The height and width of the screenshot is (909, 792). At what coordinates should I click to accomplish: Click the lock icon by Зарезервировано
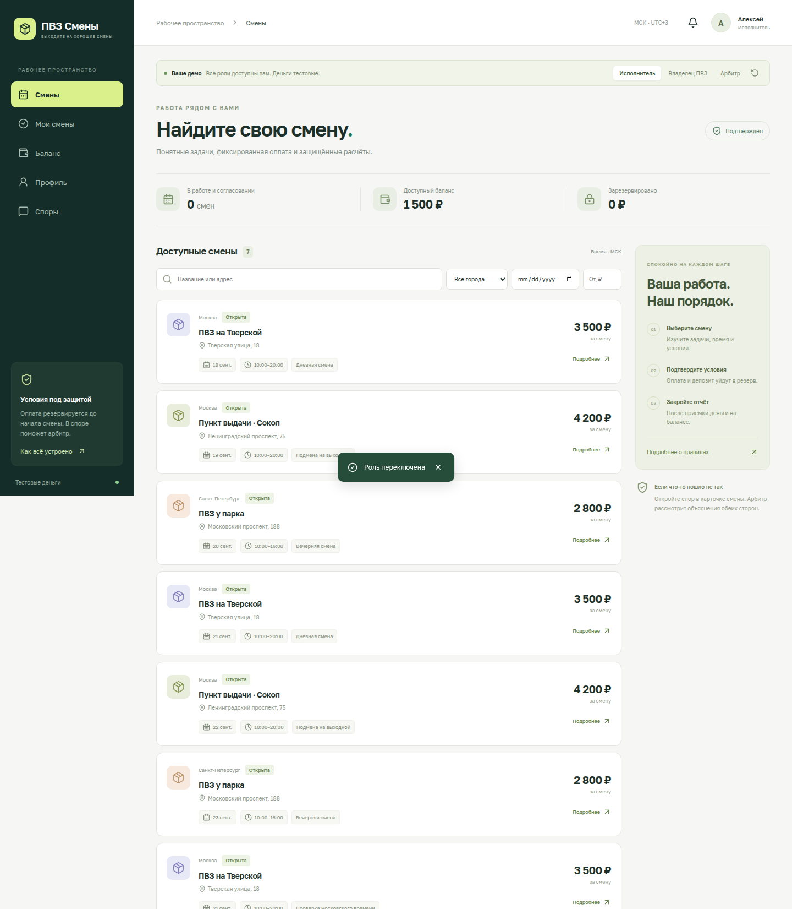589,199
